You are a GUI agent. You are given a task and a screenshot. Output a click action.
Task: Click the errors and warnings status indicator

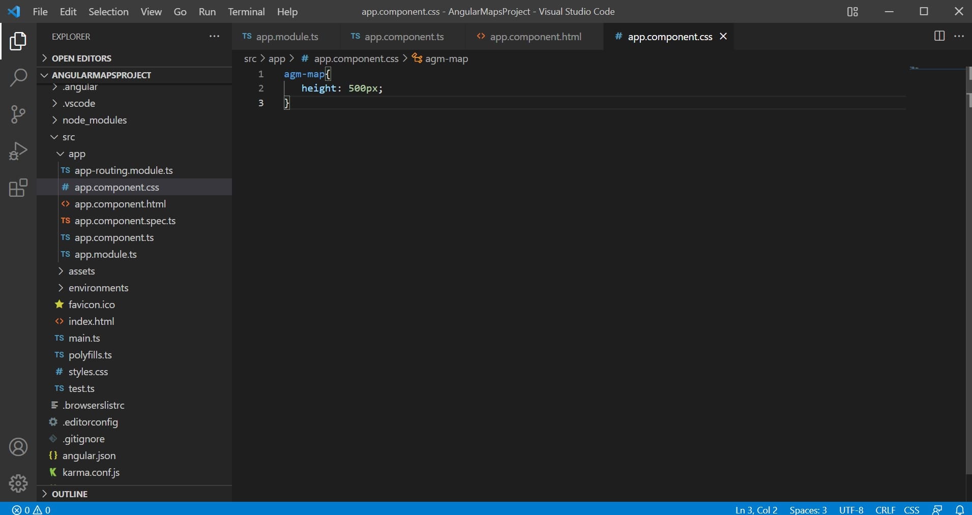click(x=31, y=509)
